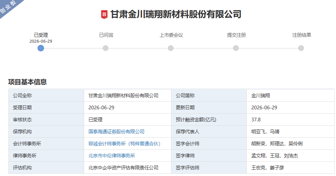Click the 创业板 corner ribbon

[x=9, y=7]
